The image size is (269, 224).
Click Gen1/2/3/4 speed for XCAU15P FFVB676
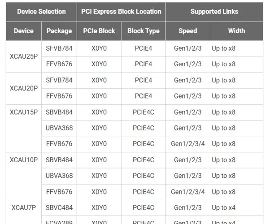coord(188,144)
